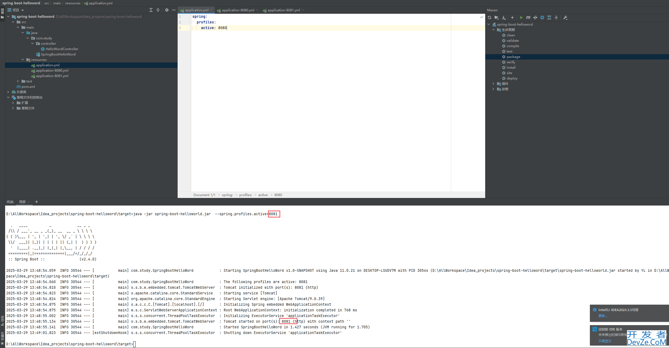Select Maven package lifecycle phase

click(x=511, y=57)
